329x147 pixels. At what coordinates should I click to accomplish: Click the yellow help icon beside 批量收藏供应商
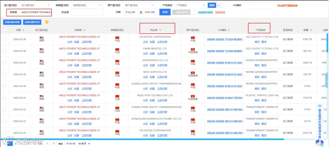pyautogui.click(x=47, y=22)
